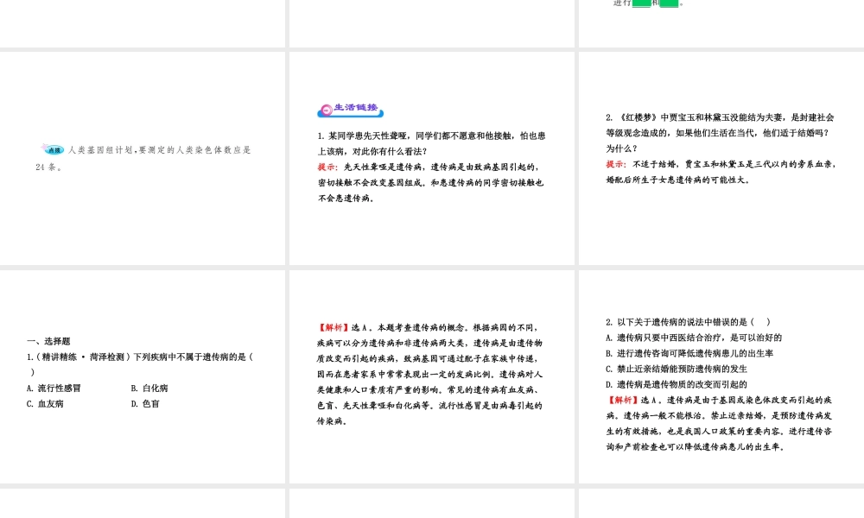
Task: Click question '2. 以下关于遗传病的说法中错误的是'
Action: point(689,322)
